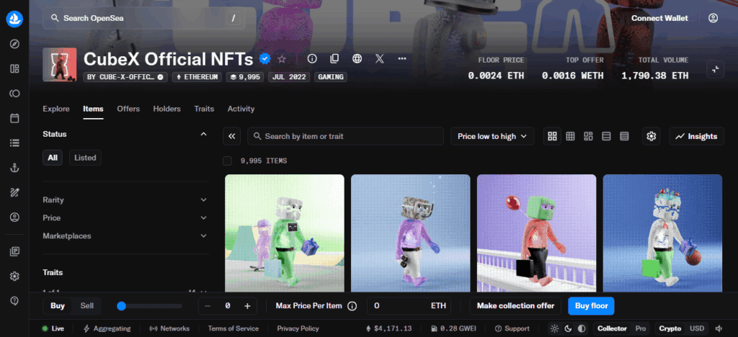
Task: Select the Listed status filter
Action: click(85, 158)
